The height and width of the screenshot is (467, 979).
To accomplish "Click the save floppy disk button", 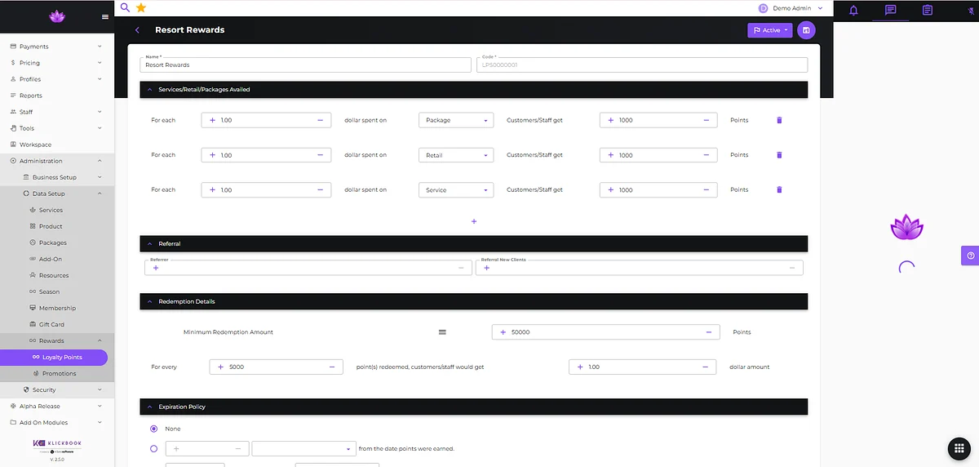I will 806,30.
